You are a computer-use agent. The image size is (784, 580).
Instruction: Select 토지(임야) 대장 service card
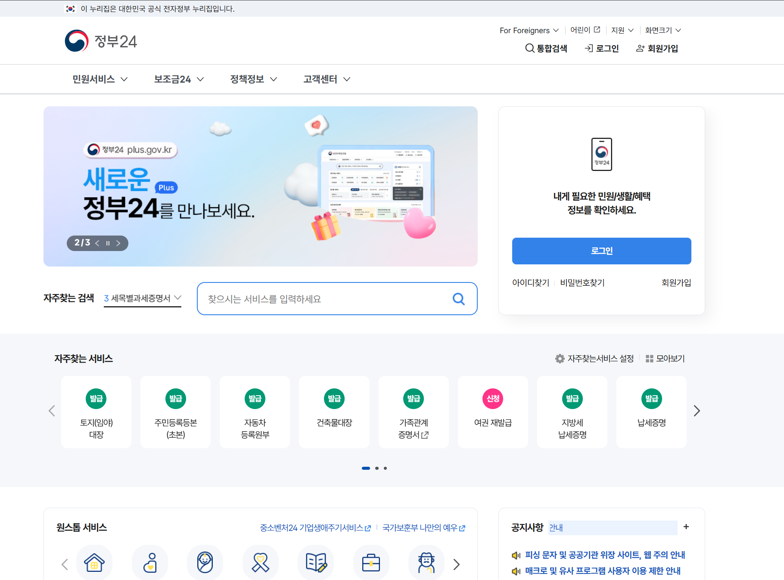click(96, 412)
